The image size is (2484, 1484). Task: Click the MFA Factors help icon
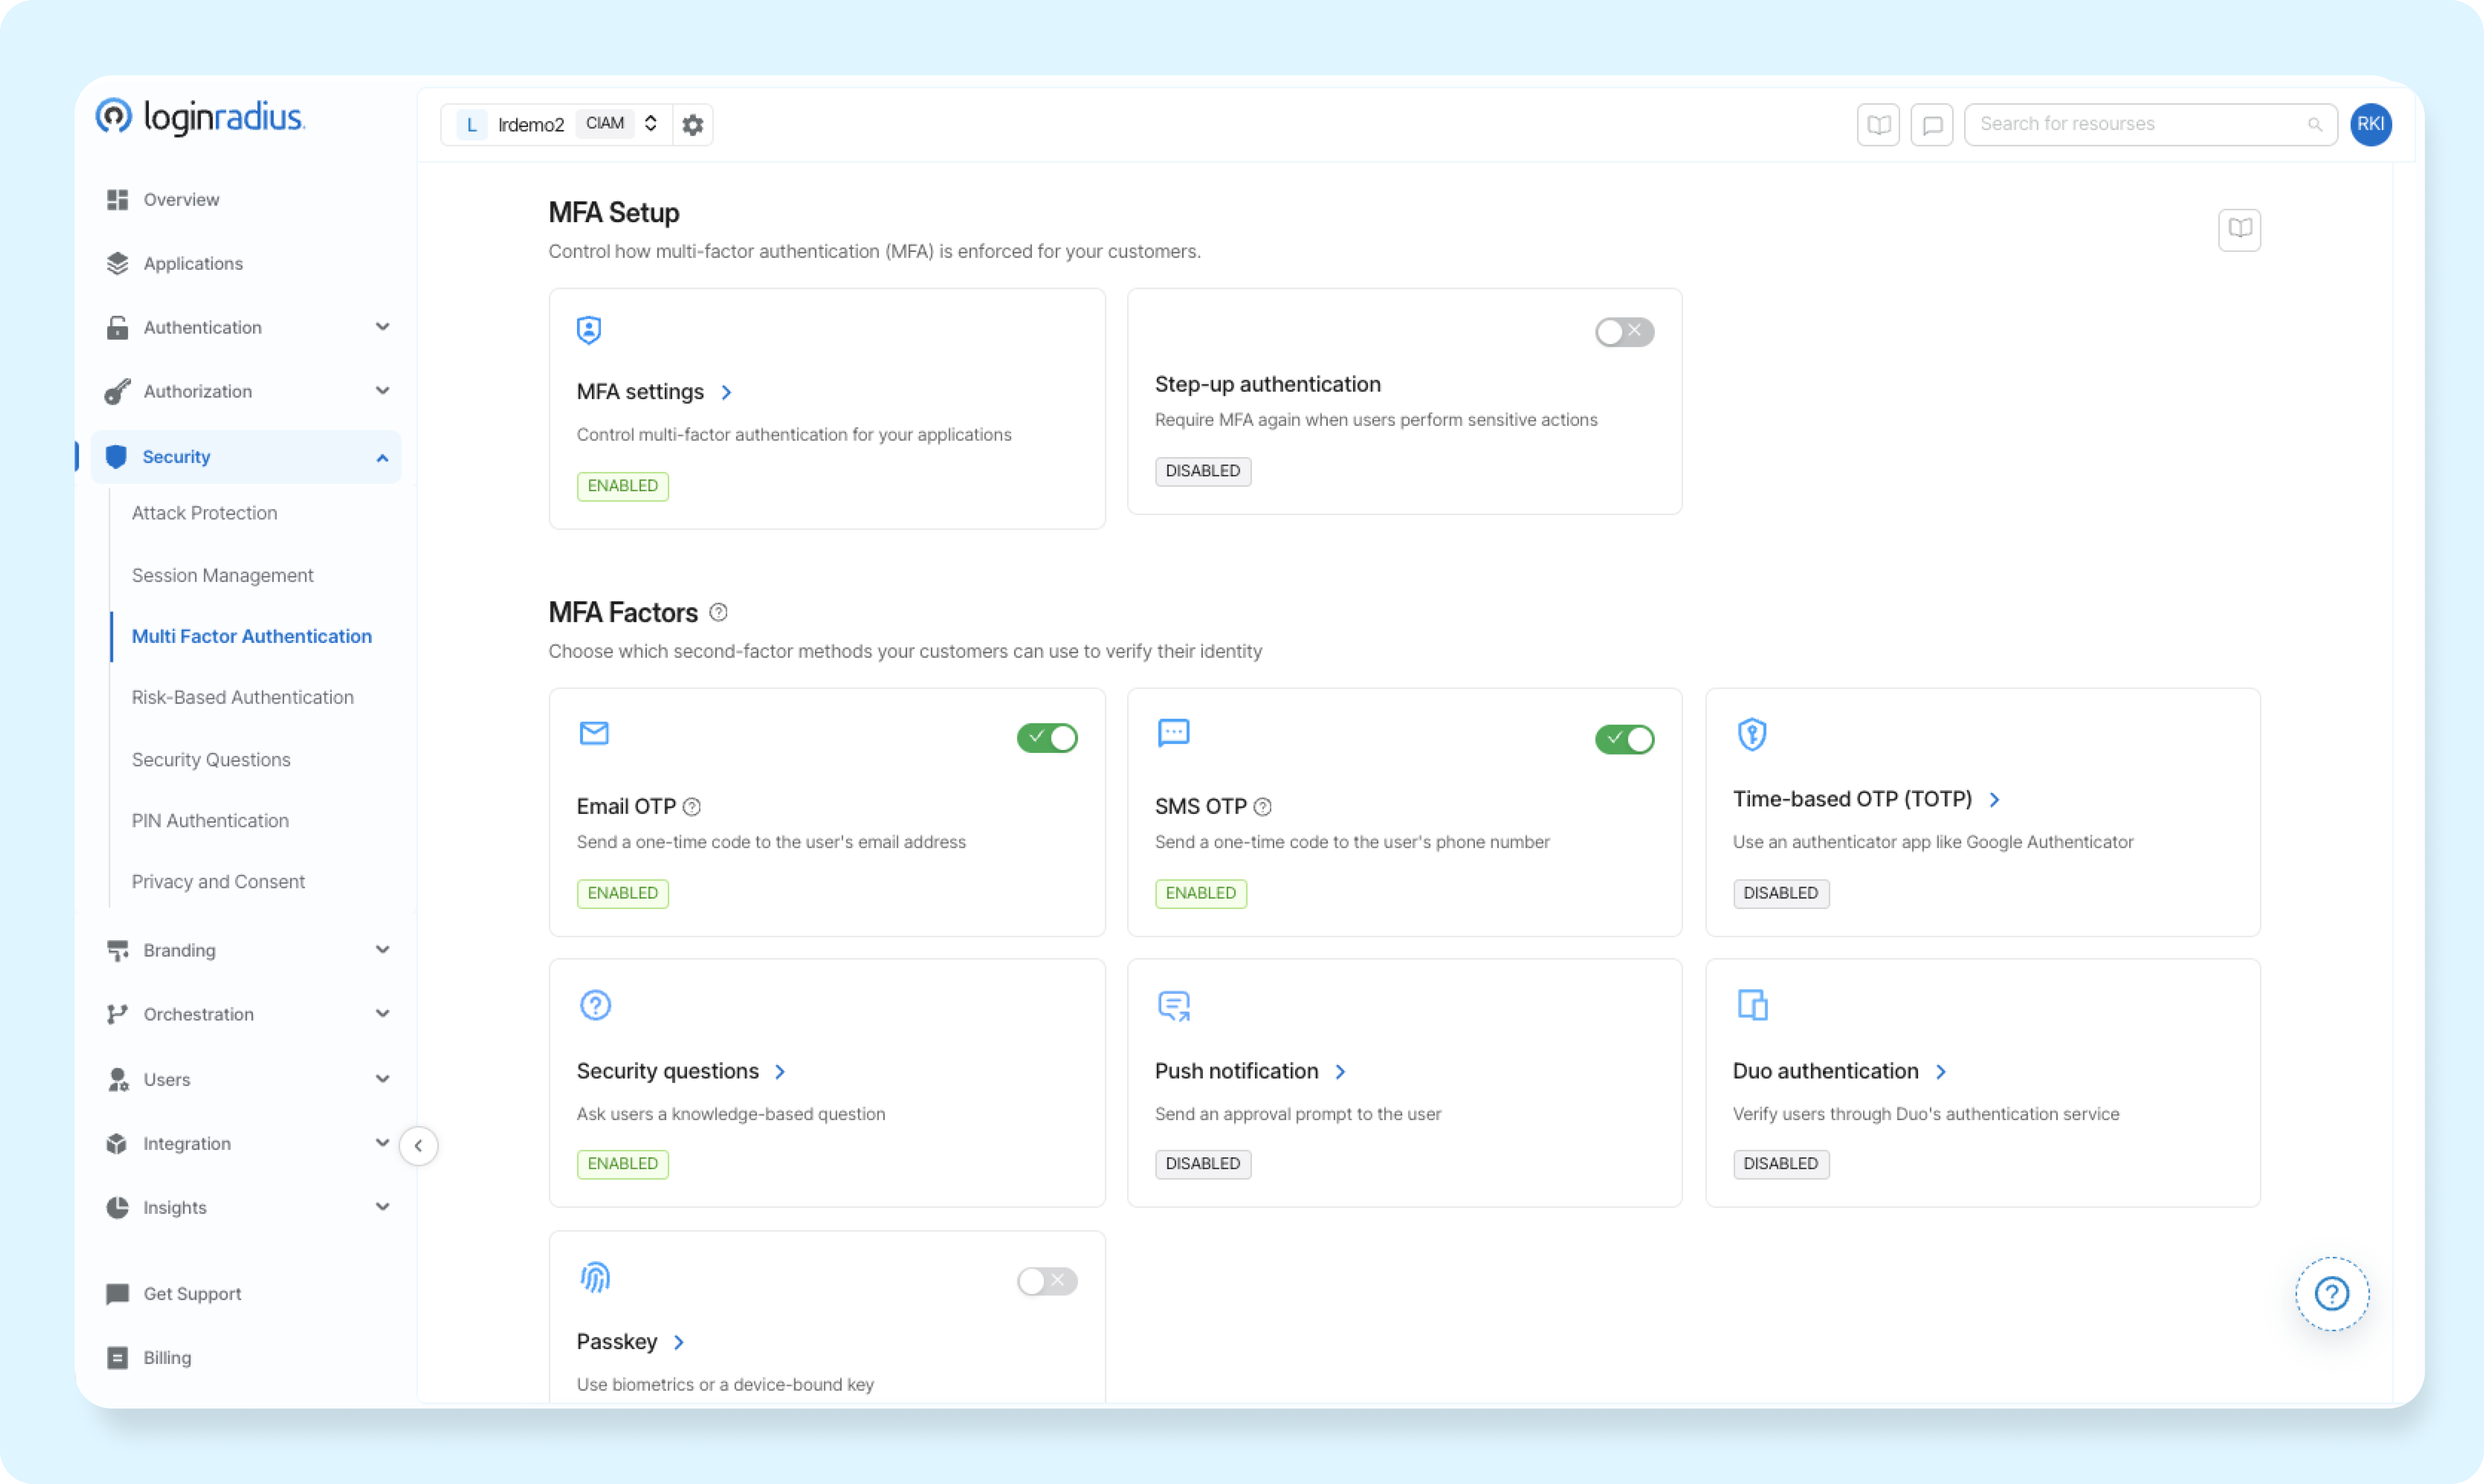(718, 612)
